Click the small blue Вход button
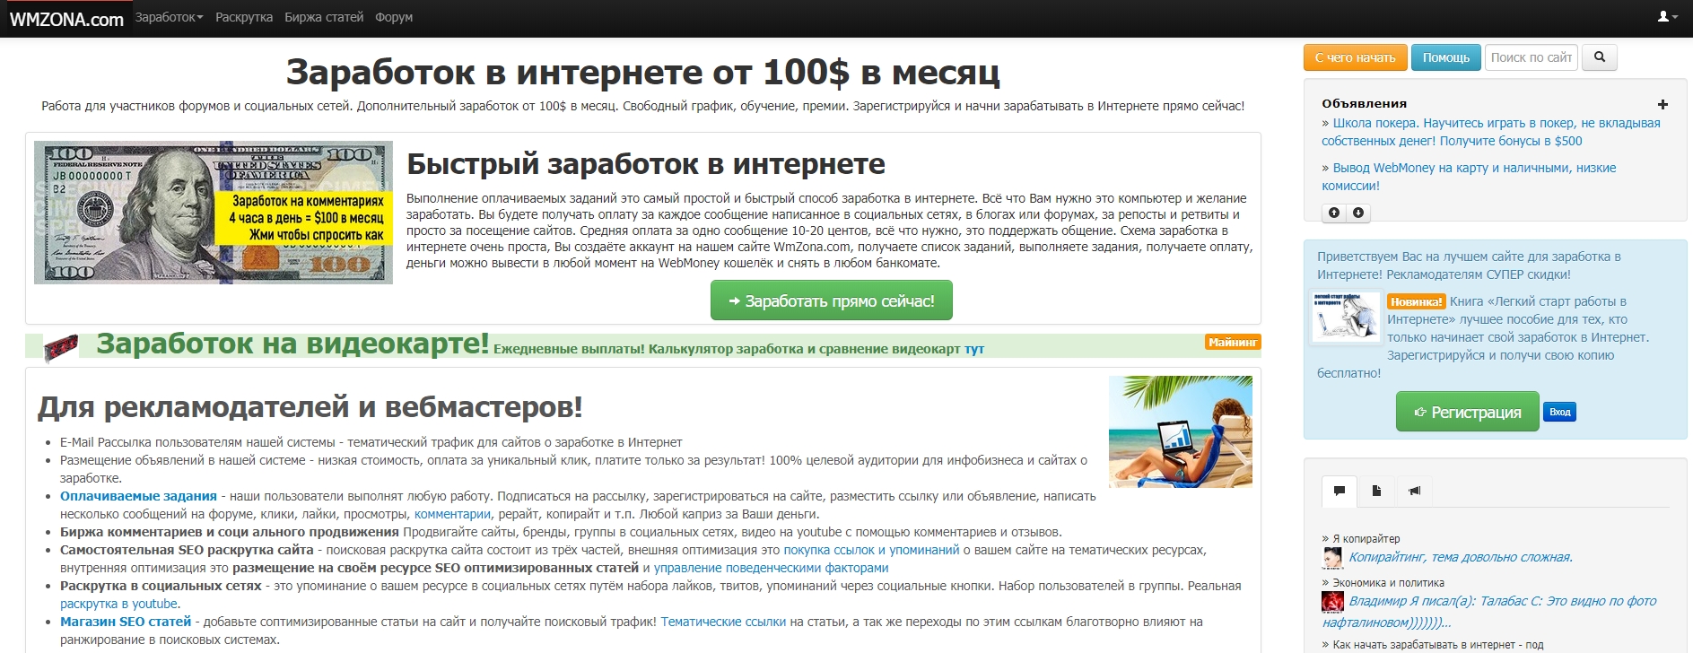Screen dimensions: 1693x653 click(1560, 412)
